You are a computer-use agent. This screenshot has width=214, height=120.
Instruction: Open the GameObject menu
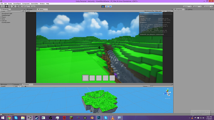[17, 4]
